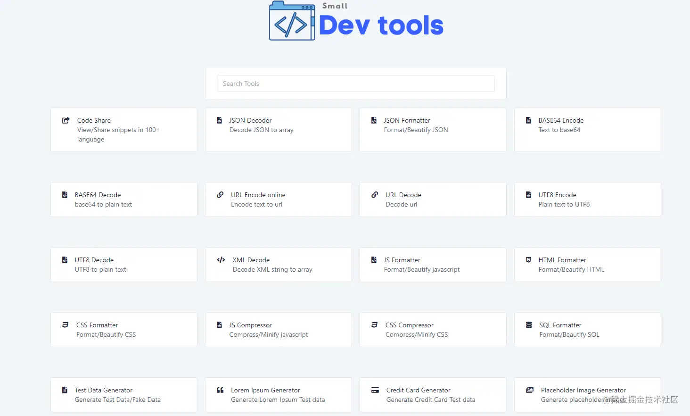The width and height of the screenshot is (690, 416).
Task: Click the Small Dev tools logo
Action: [356, 21]
